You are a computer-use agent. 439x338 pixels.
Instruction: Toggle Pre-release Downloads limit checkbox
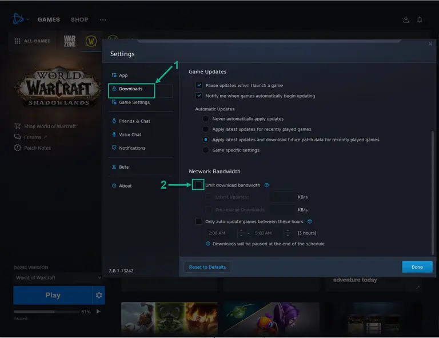(208, 209)
